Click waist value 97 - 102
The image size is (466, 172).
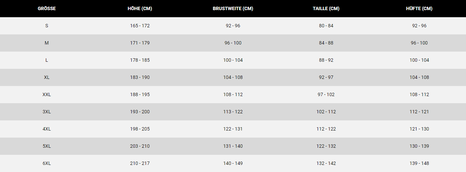[326, 94]
